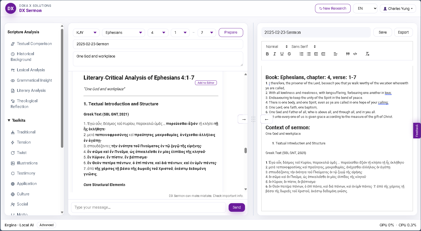Viewport: 421px width, 231px height.
Task: Choose the Tension toolkit
Action: point(21,142)
